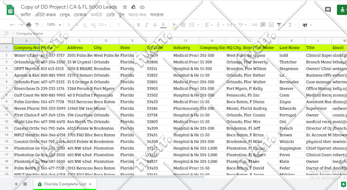Open the এডিট করুন (Edit) menu

[x=45, y=15]
